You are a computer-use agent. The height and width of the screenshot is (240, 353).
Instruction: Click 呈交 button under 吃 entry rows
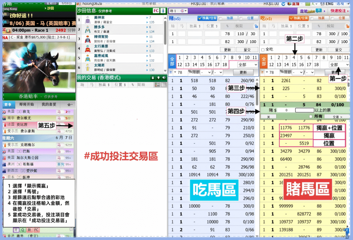click(339, 50)
